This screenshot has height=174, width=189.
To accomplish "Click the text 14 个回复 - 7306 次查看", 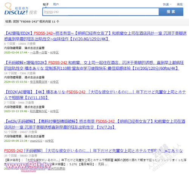I will [x=20, y=73].
